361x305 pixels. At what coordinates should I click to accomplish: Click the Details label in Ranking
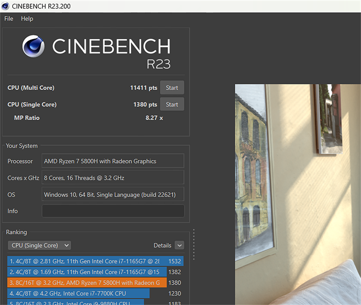[162, 245]
